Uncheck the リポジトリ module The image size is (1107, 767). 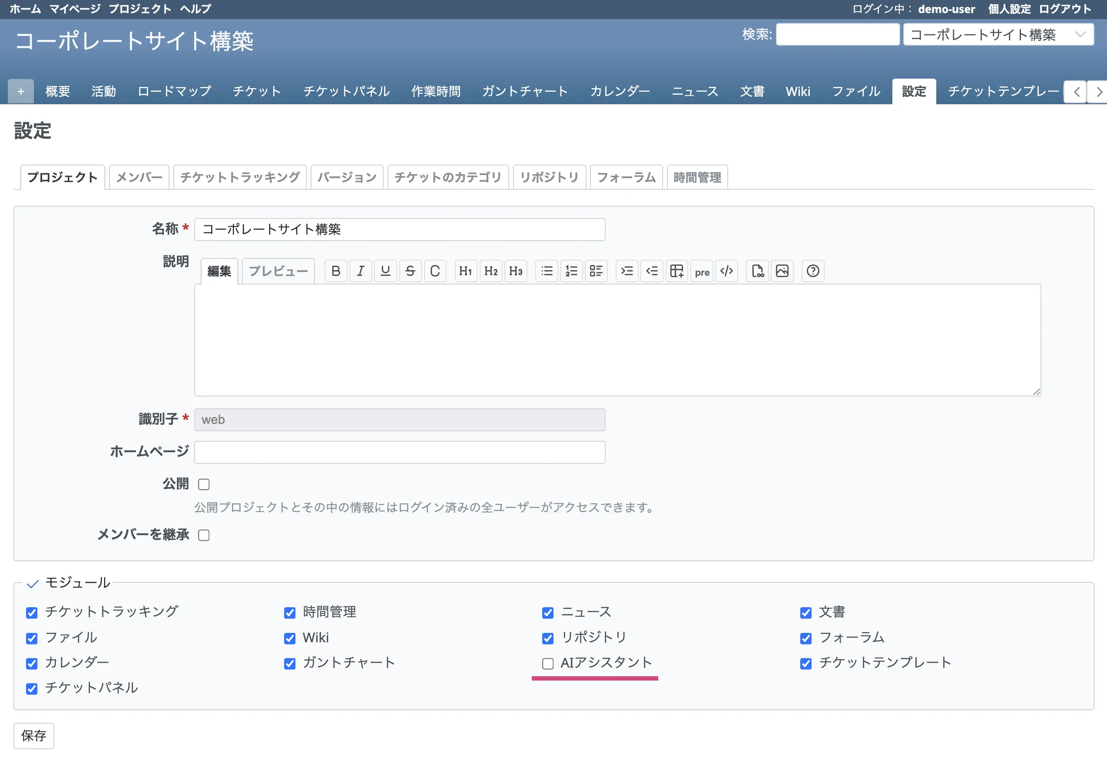click(547, 638)
